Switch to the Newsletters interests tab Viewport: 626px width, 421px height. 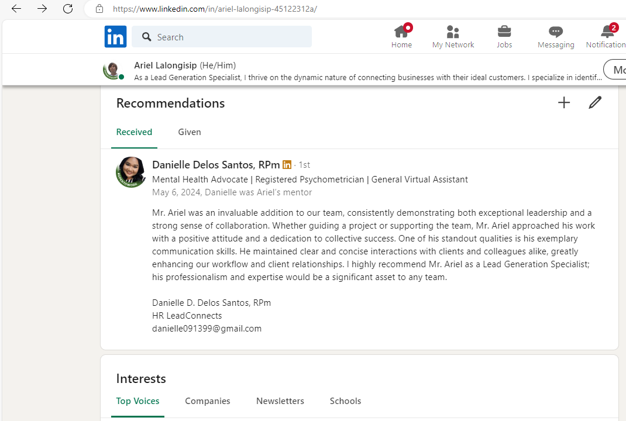(x=280, y=401)
